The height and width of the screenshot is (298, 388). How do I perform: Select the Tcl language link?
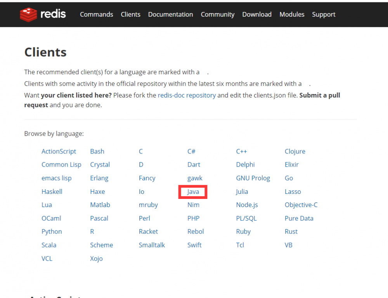coord(240,245)
